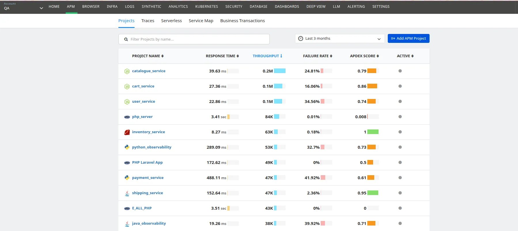Open the Last 3 months time range dropdown
This screenshot has width=518, height=231.
(x=340, y=39)
